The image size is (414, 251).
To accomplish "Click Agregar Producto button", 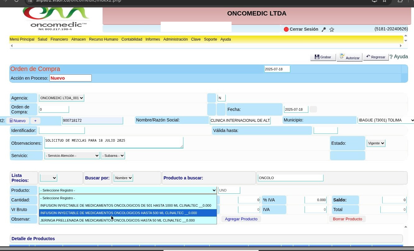I will click(x=241, y=219).
